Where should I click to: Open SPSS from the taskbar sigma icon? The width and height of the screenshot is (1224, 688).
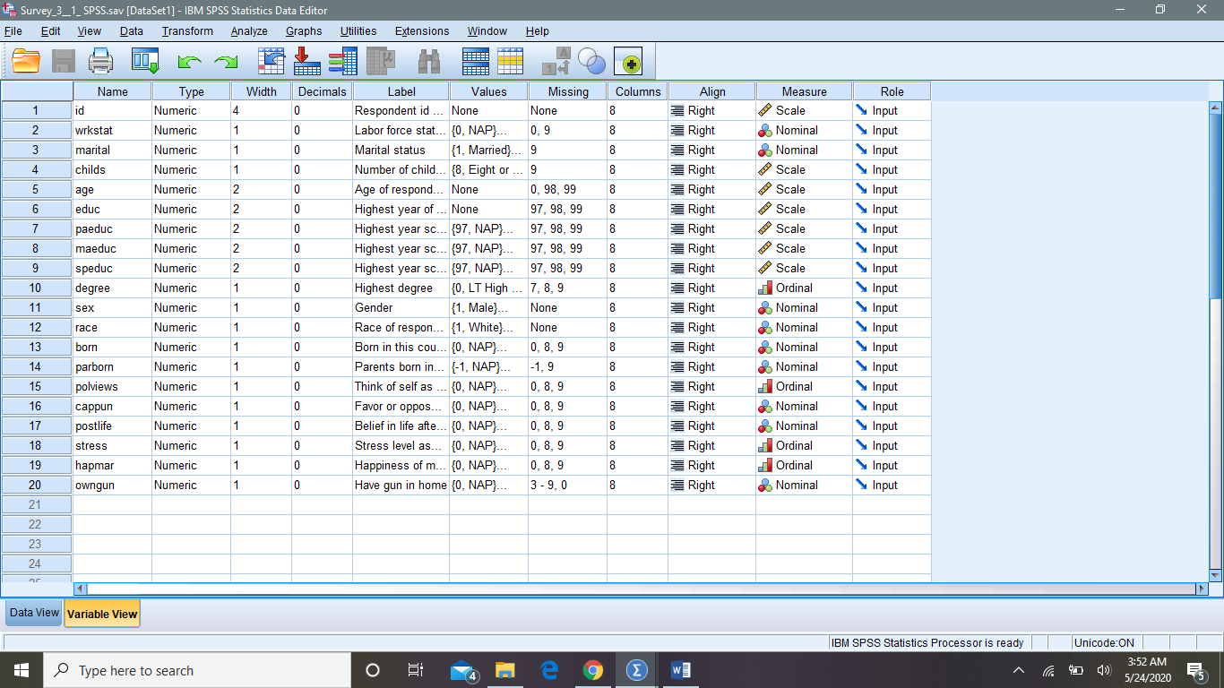pos(635,669)
